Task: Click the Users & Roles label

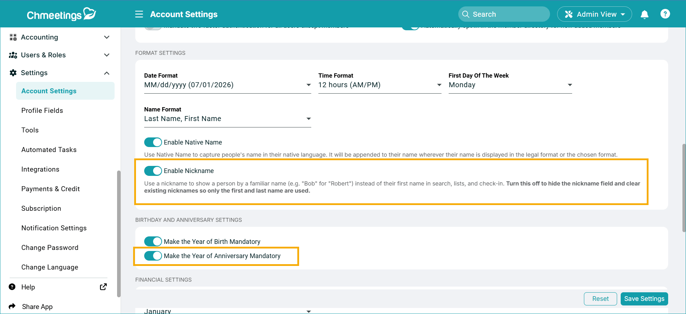Action: [44, 55]
